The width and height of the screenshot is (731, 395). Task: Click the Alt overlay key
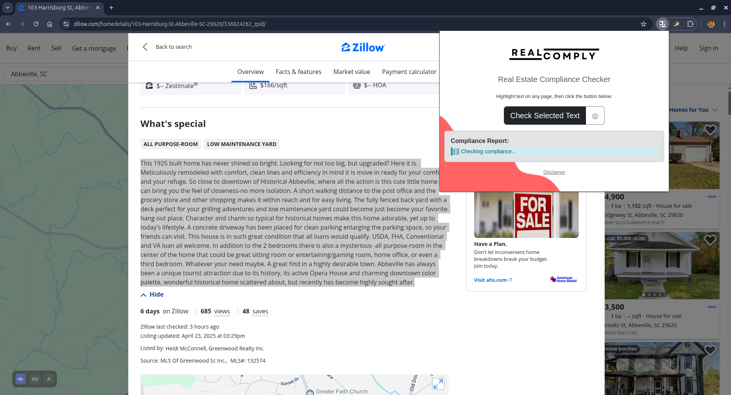point(35,379)
